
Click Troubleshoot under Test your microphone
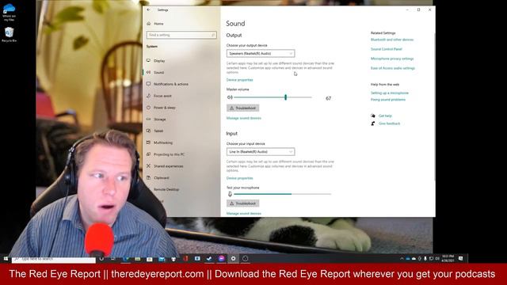[x=243, y=203]
